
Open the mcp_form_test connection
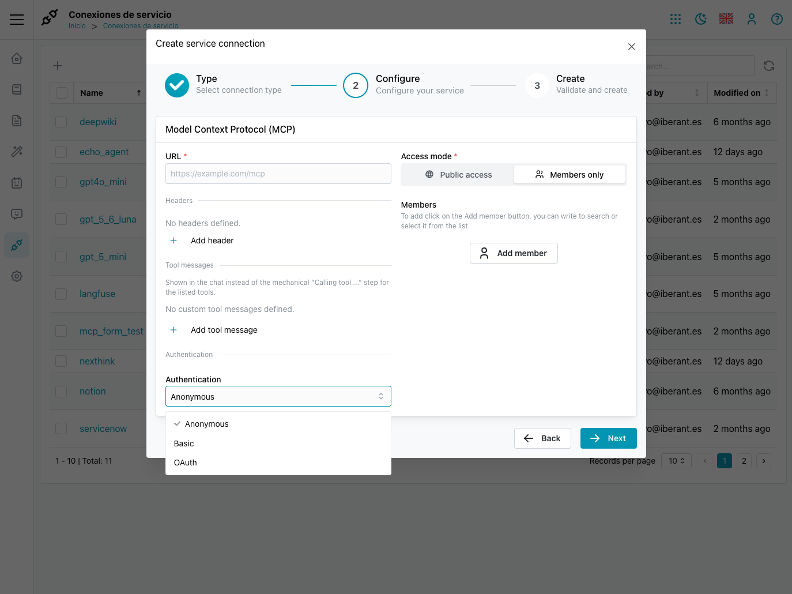pos(111,331)
